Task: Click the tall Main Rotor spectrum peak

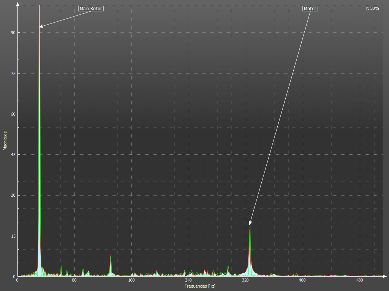Action: (x=39, y=114)
